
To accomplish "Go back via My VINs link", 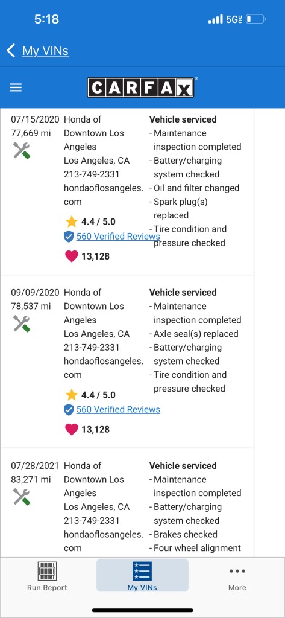I will coord(45,51).
